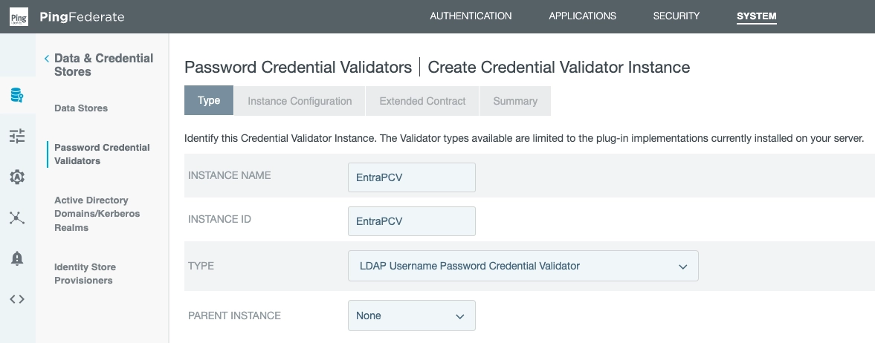Open the notification bell icon in sidebar

point(17,258)
